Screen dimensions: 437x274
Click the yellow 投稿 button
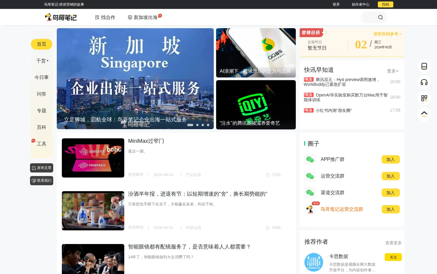386,4
